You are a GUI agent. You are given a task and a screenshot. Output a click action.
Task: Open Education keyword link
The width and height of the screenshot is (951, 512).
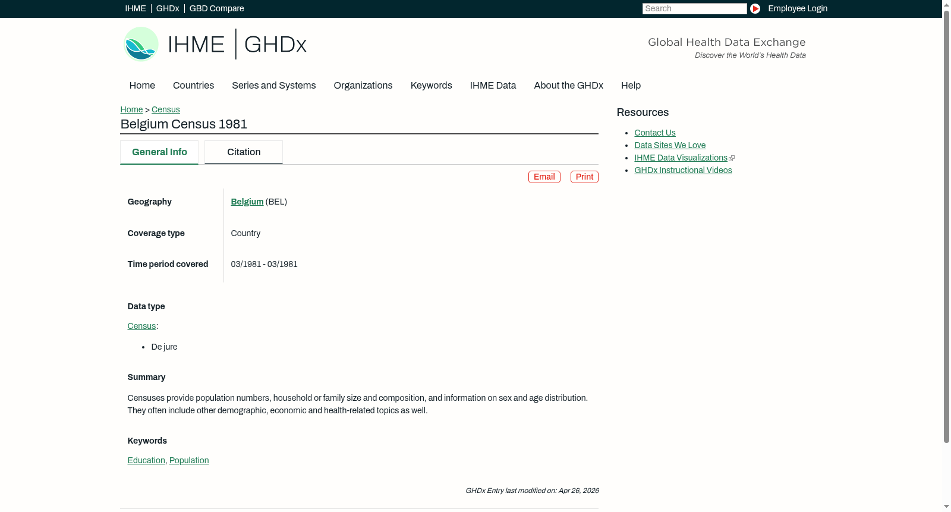[x=146, y=460]
